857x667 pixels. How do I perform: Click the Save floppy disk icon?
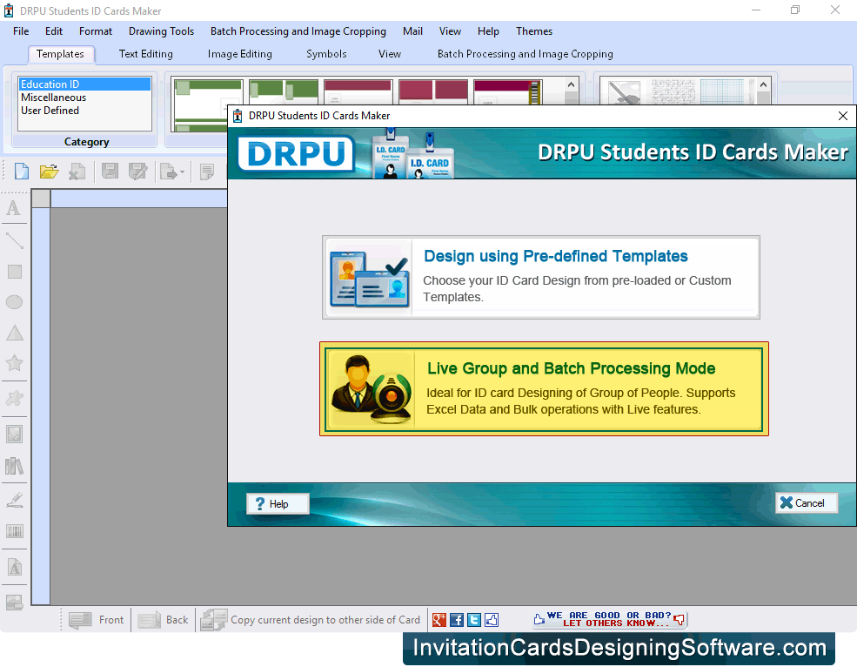[x=110, y=172]
